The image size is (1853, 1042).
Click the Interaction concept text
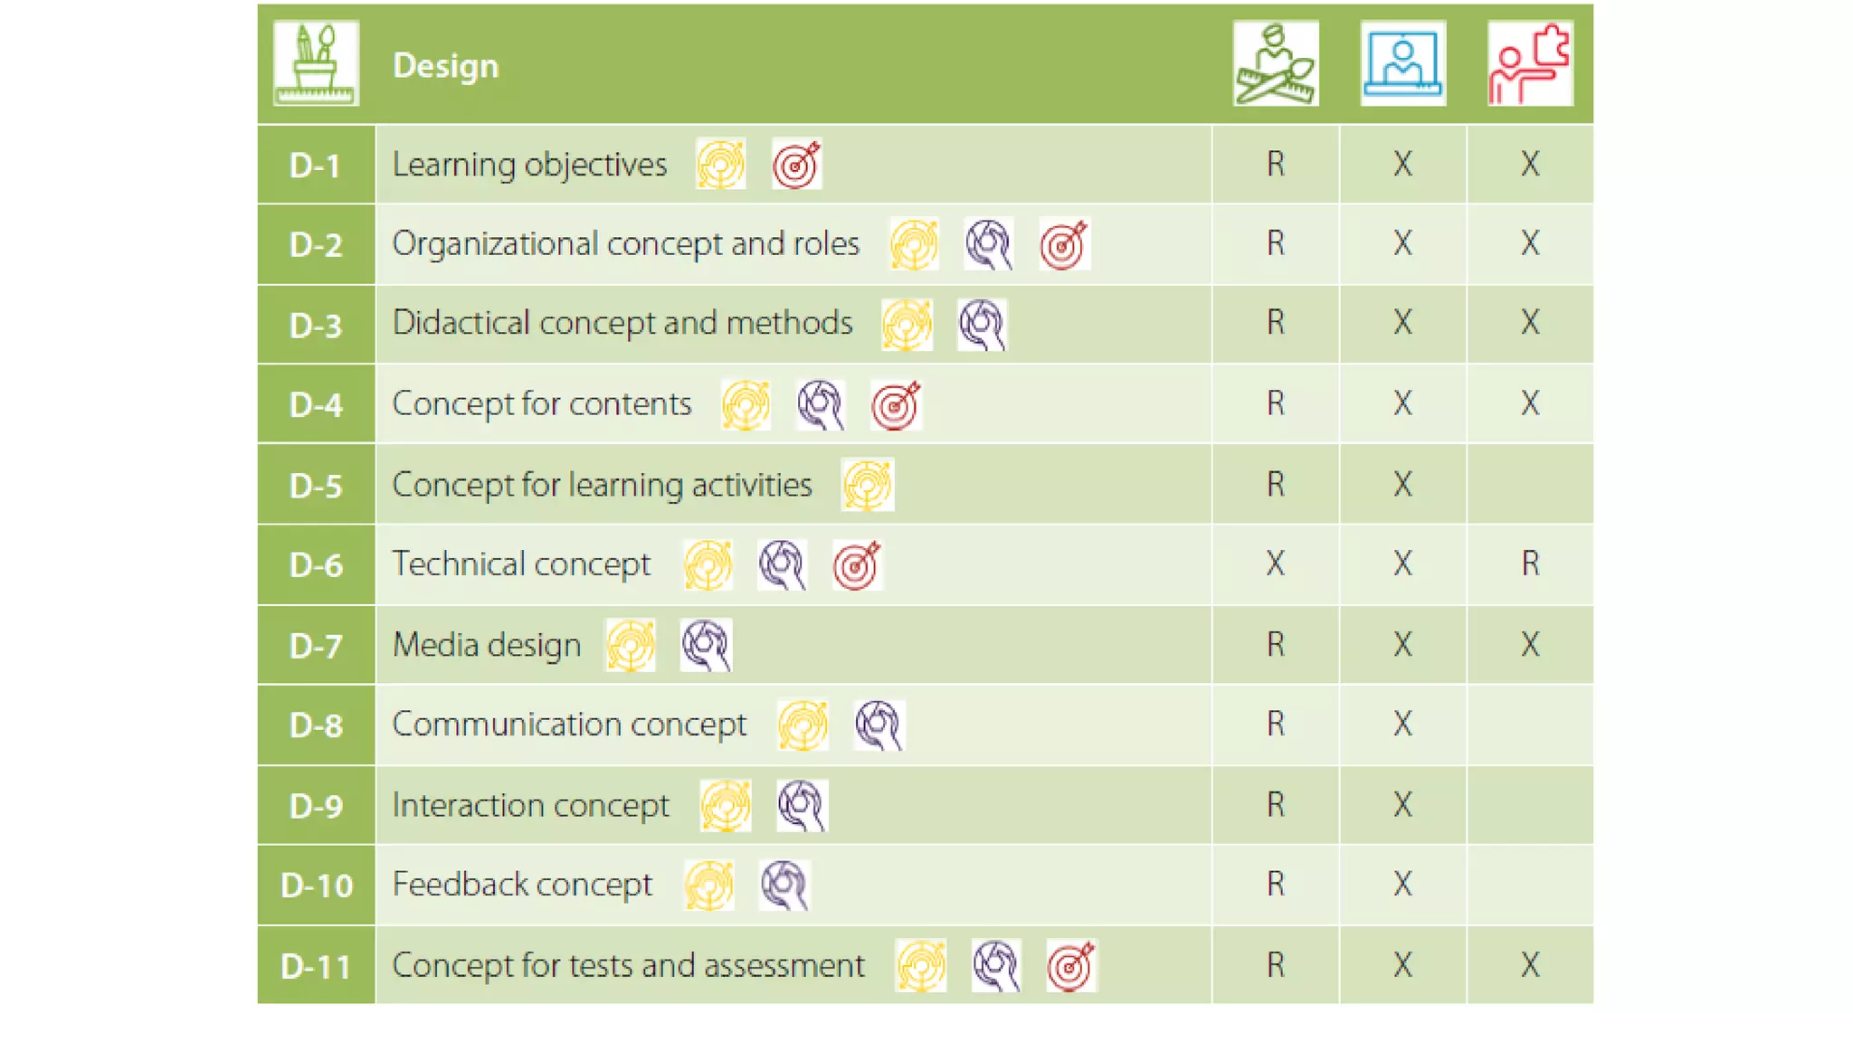point(530,805)
